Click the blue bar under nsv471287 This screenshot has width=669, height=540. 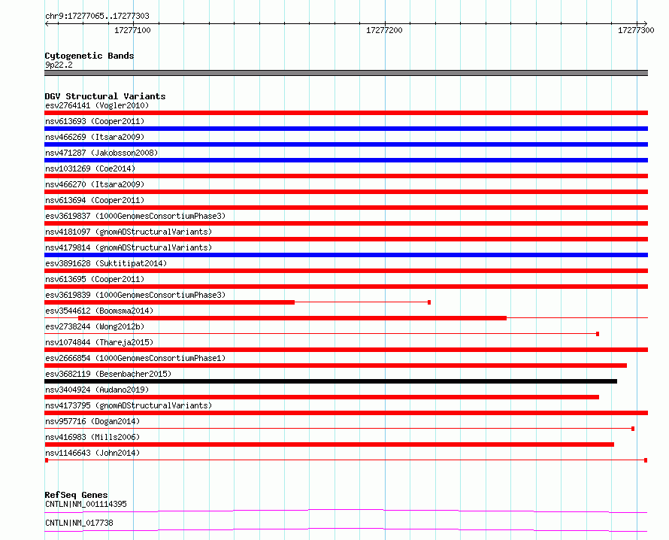coord(346,160)
